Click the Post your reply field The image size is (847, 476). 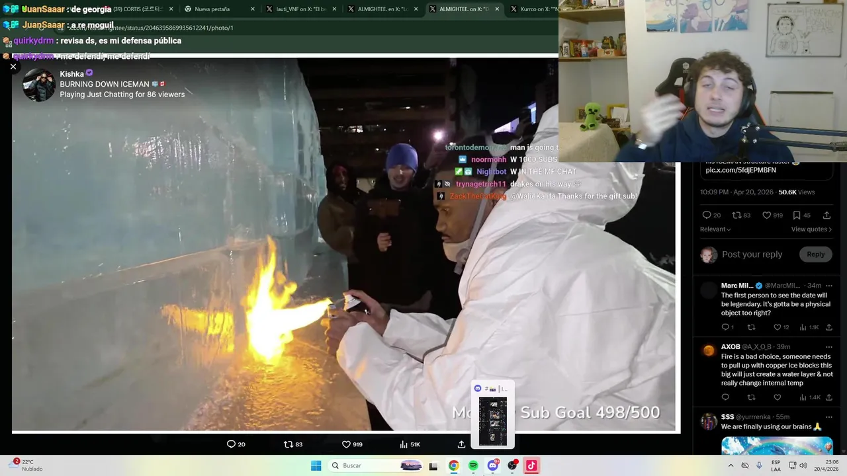pyautogui.click(x=752, y=255)
